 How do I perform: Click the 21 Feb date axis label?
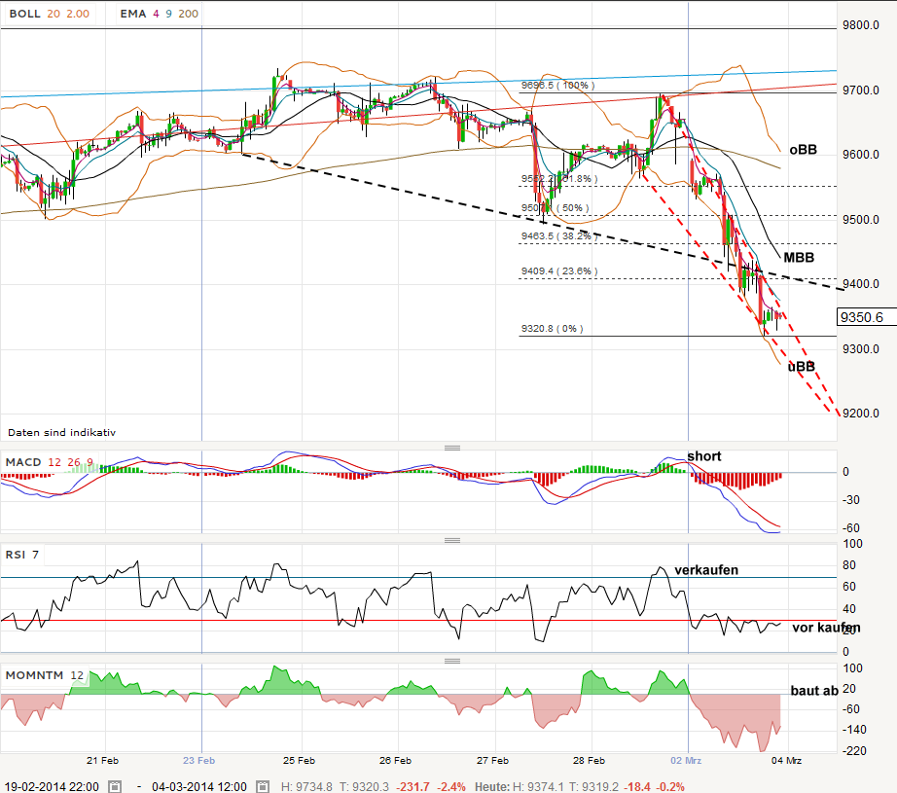pos(102,760)
